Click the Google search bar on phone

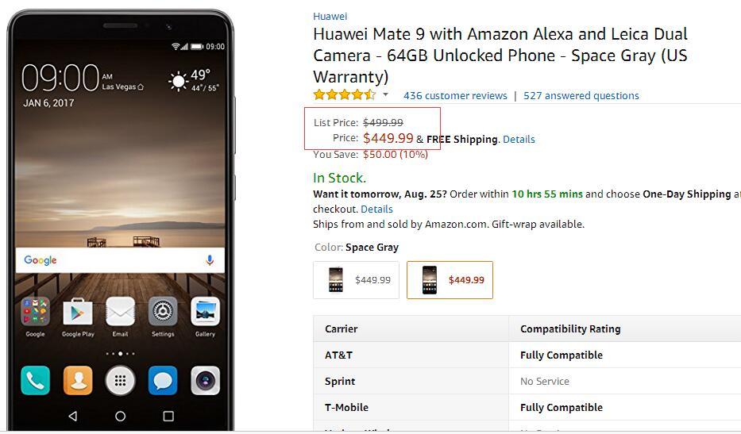[x=120, y=260]
